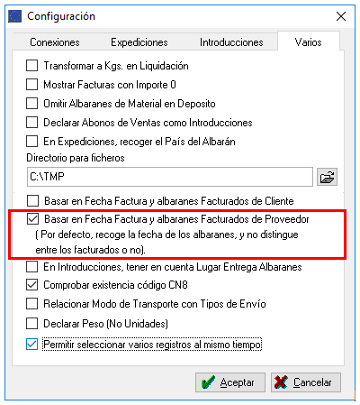This screenshot has width=360, height=405.
Task: Uncheck Basar en Fecha Factura de Proveedor
Action: pyautogui.click(x=32, y=219)
